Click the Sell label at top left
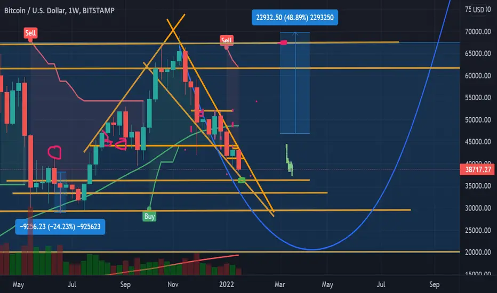497x293 pixels. click(x=30, y=33)
